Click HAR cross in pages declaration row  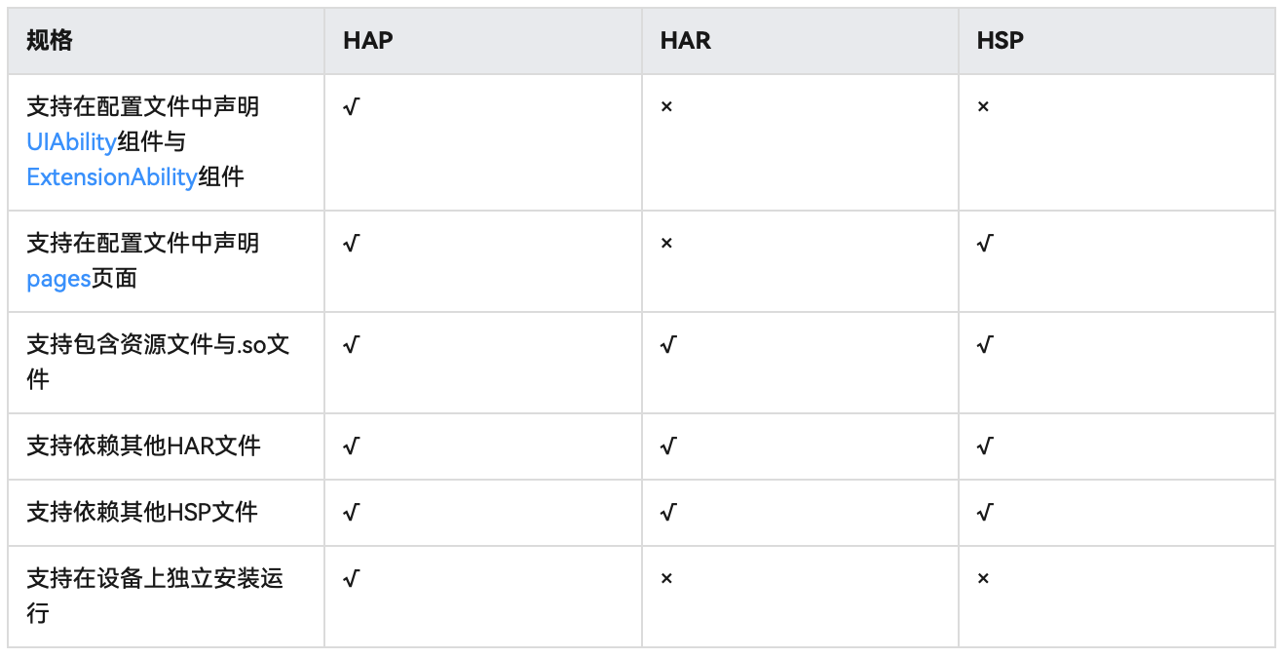pyautogui.click(x=667, y=243)
